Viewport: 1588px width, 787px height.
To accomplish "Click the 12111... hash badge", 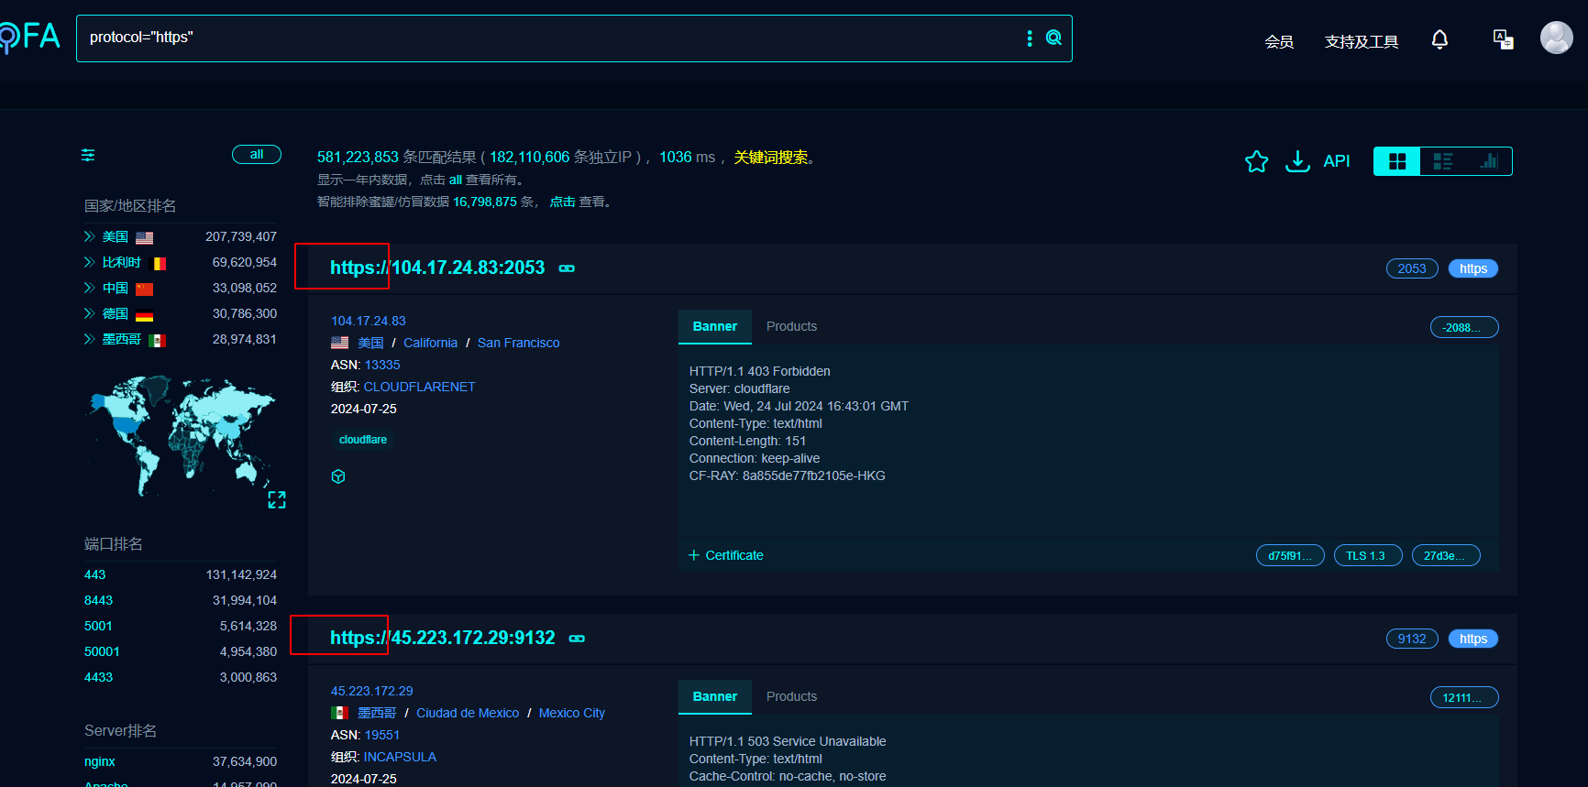I will tap(1464, 697).
